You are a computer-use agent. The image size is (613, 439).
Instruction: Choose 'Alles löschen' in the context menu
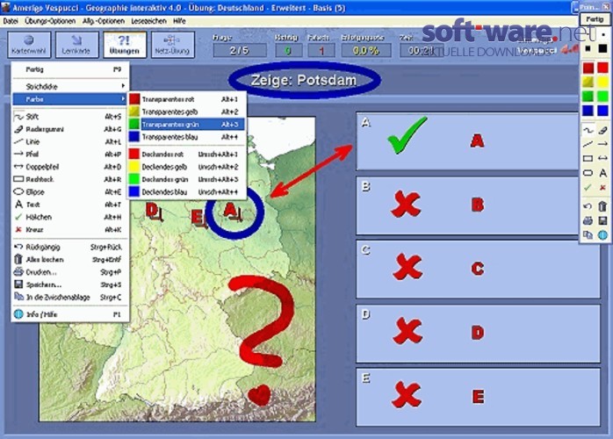(70, 260)
